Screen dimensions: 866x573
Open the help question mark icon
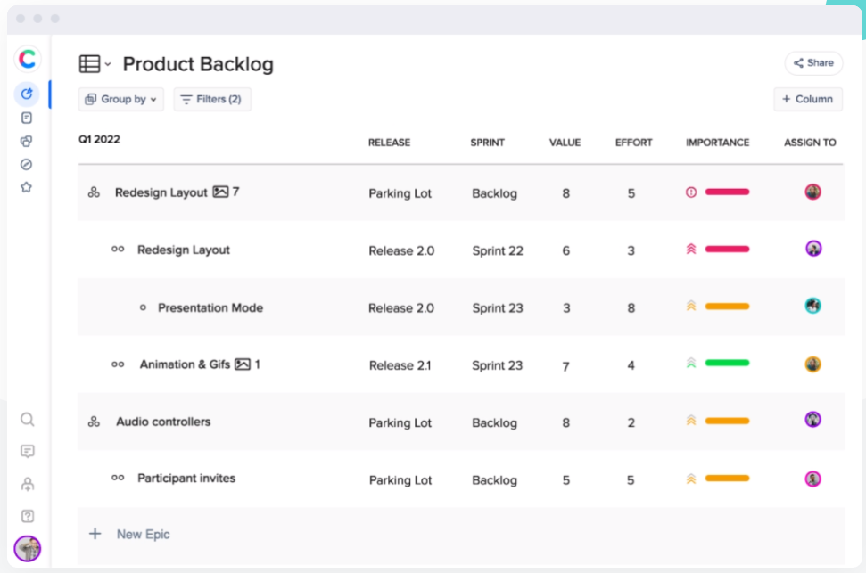pos(28,516)
